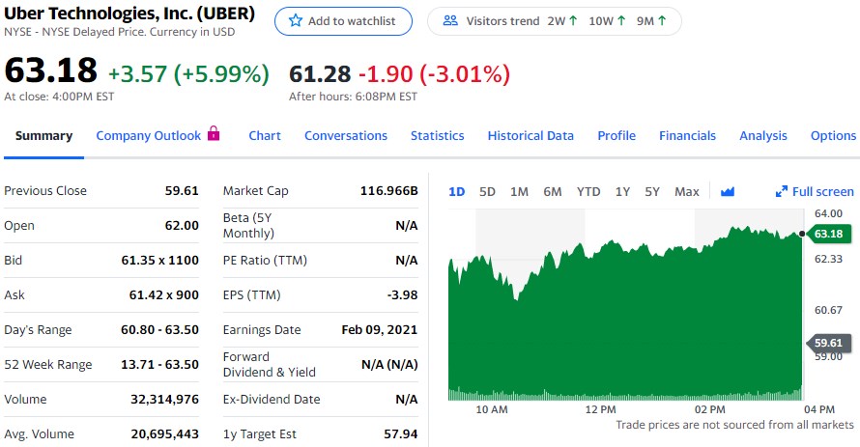
Task: Click the +3.57 (+5.99%) change text
Action: click(x=188, y=74)
